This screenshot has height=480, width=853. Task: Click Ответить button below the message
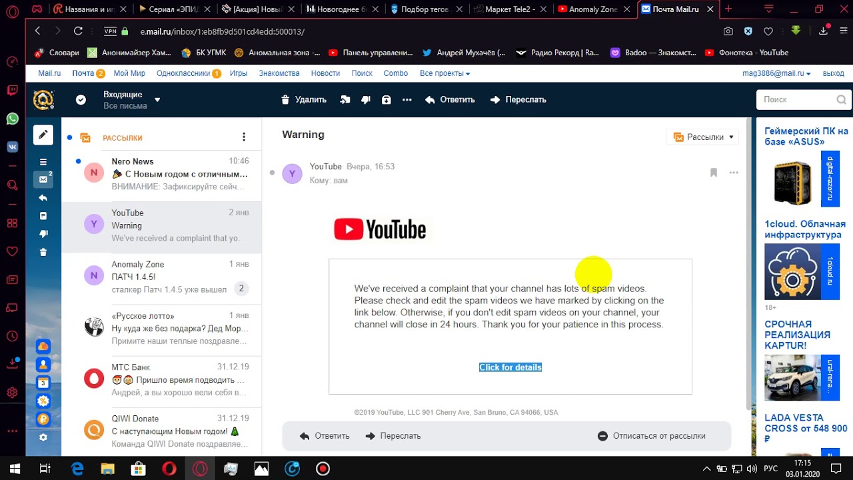[x=325, y=436]
